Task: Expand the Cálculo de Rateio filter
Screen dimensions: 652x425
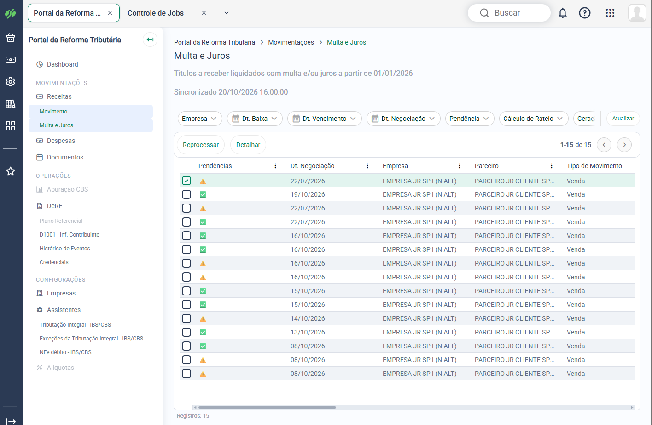Action: point(534,119)
